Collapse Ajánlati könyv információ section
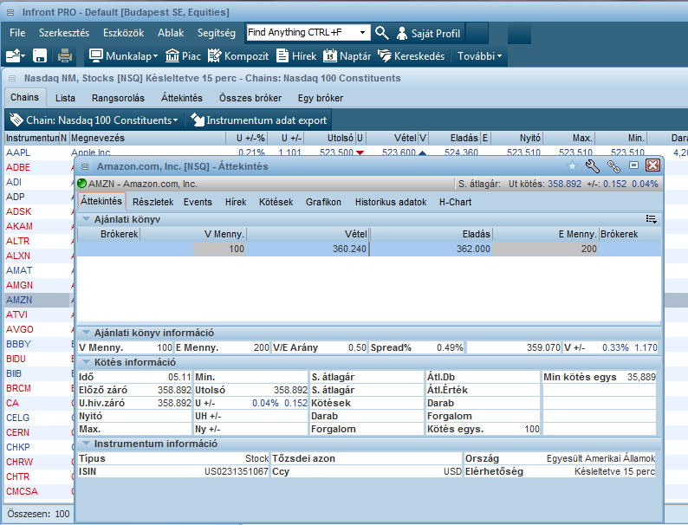 [87, 333]
